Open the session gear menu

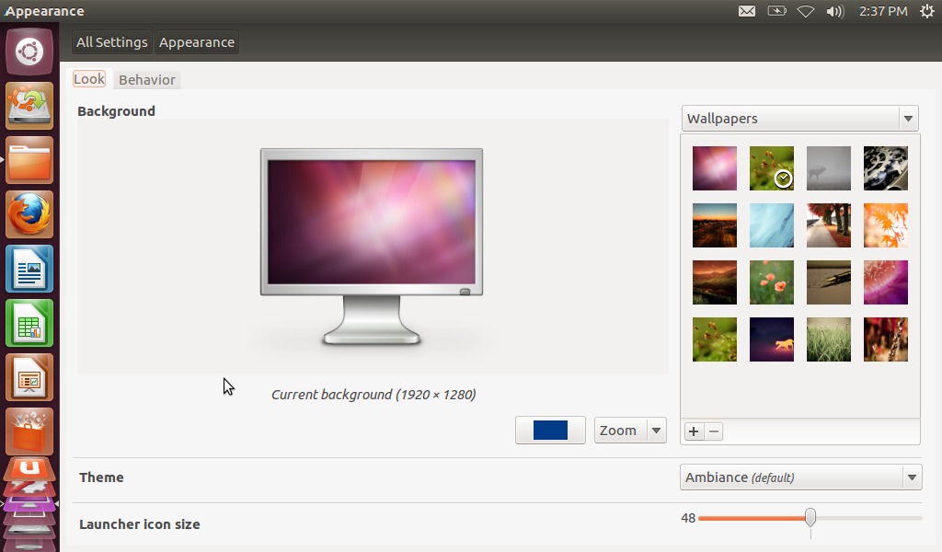927,11
